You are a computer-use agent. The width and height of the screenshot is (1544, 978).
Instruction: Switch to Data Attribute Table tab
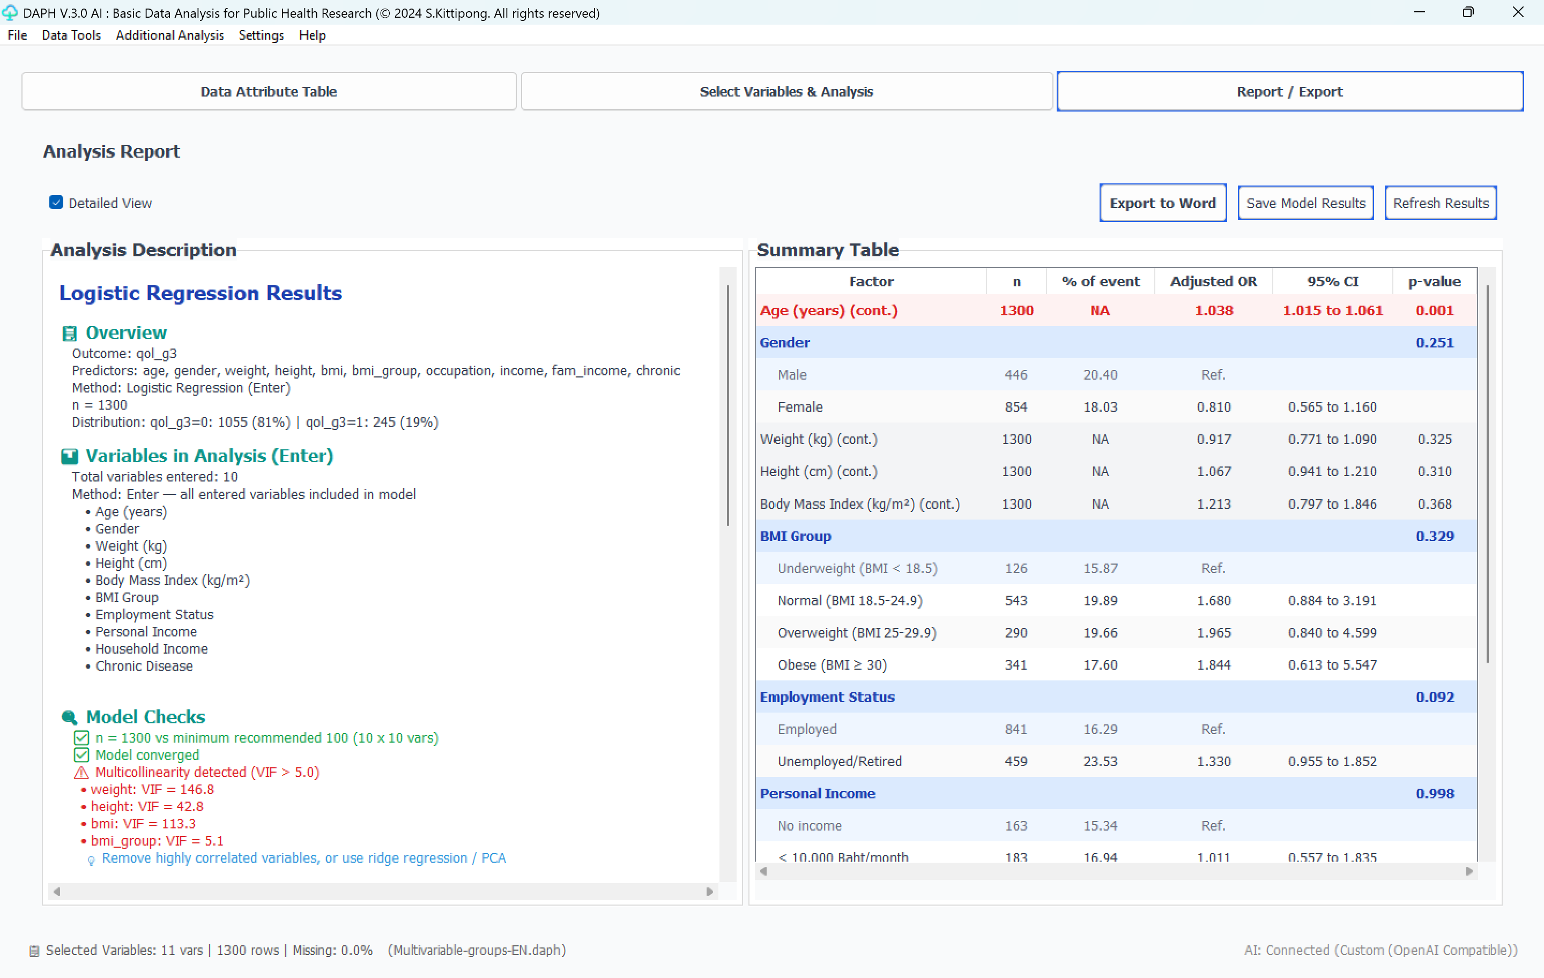pos(268,91)
